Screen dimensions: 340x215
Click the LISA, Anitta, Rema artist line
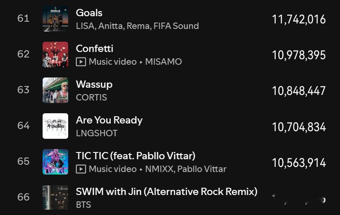(x=138, y=26)
